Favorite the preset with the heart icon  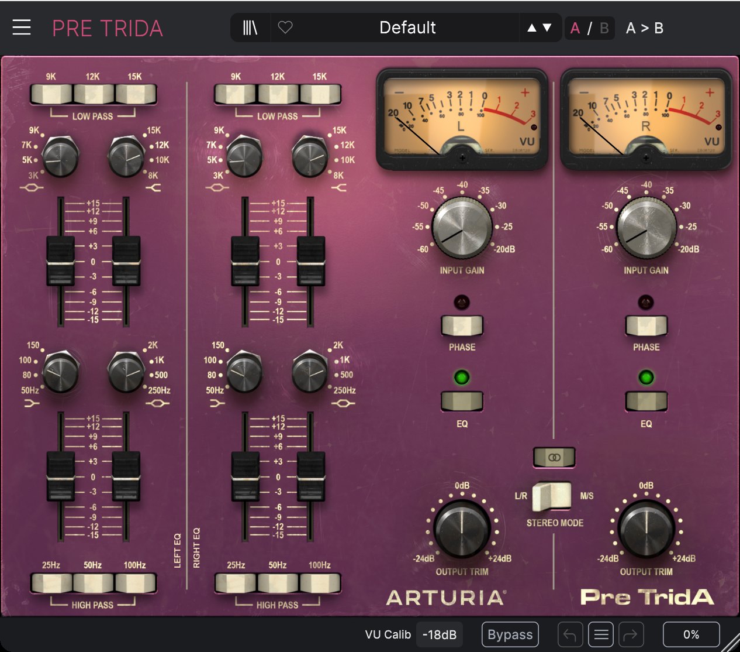pos(285,28)
